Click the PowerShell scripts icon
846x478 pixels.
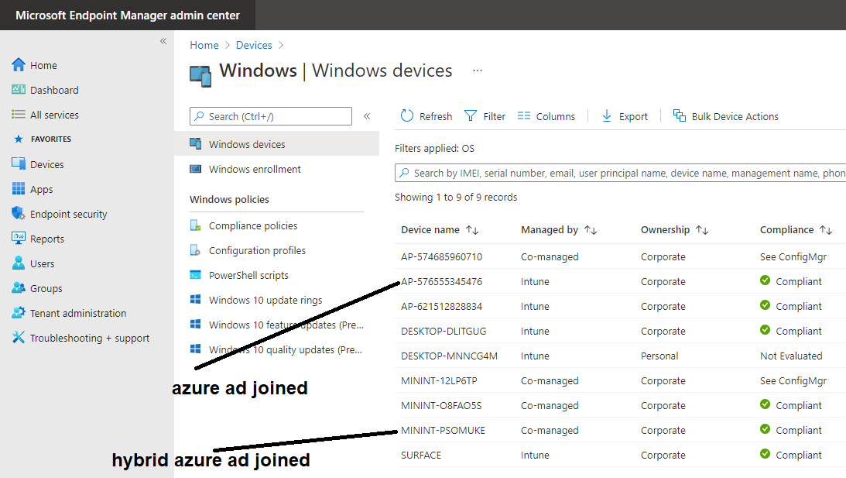[x=195, y=275]
